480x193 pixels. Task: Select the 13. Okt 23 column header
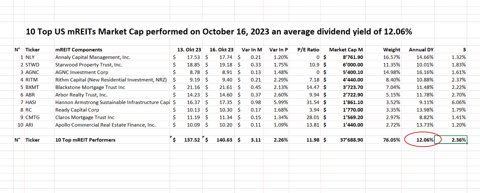point(189,50)
